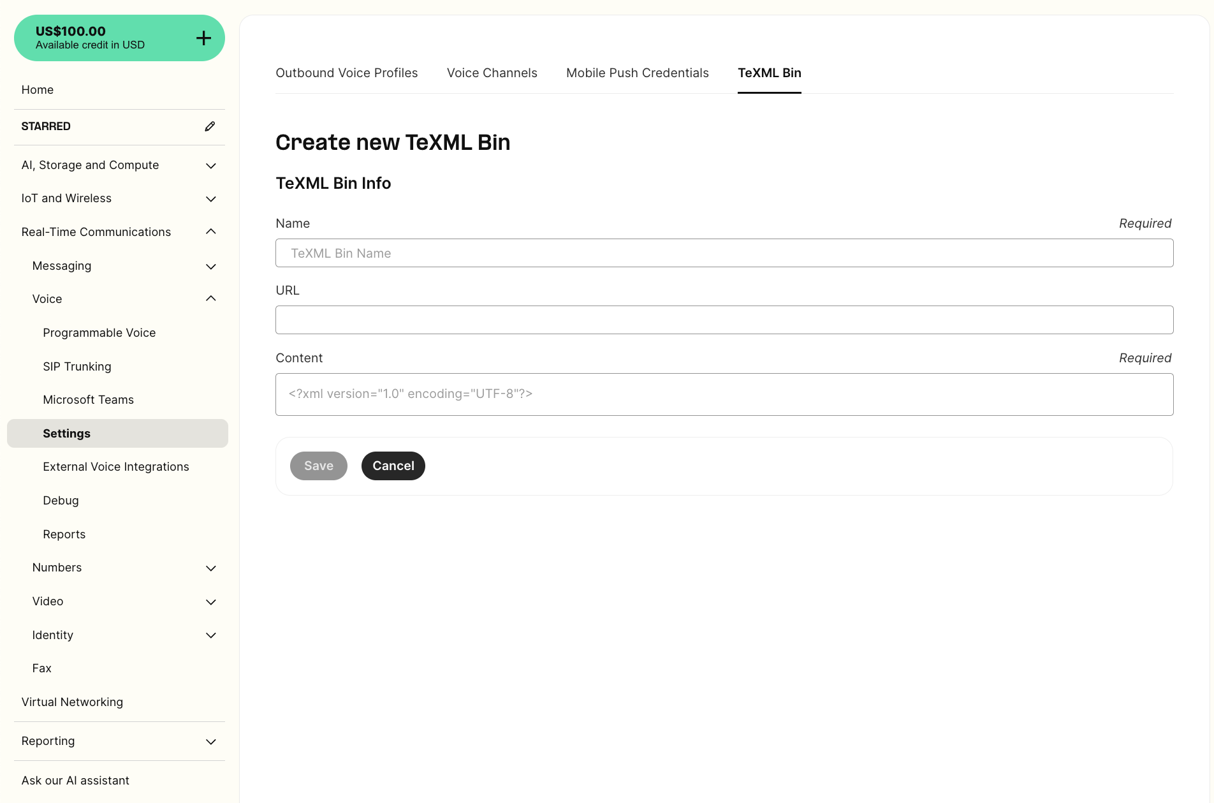Expand the Reporting section
The image size is (1214, 803).
point(210,741)
